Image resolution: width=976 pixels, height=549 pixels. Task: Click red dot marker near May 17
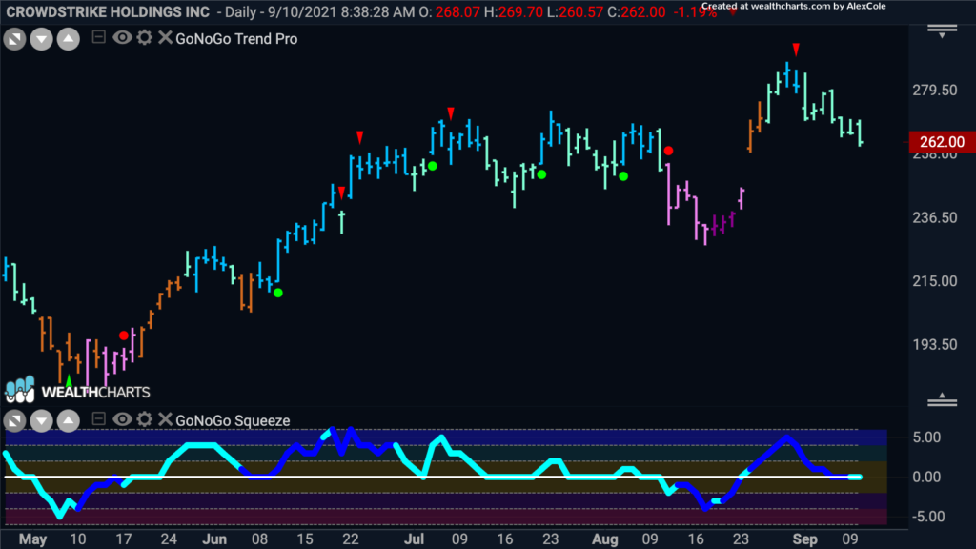(124, 335)
